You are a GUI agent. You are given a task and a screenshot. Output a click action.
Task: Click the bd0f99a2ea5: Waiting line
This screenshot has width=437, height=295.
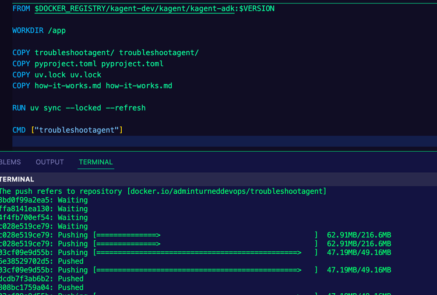pos(44,200)
